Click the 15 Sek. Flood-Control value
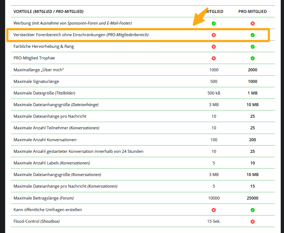 point(214,221)
